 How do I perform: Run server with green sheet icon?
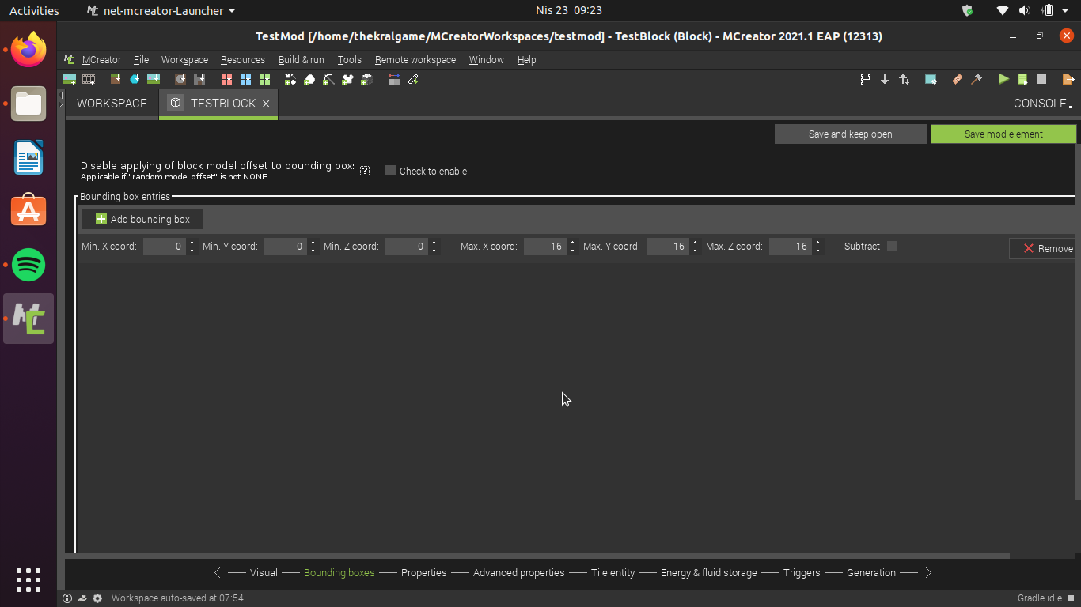point(1022,79)
